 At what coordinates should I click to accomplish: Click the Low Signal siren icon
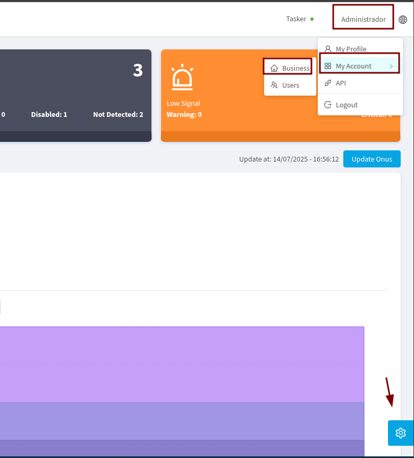coord(182,77)
